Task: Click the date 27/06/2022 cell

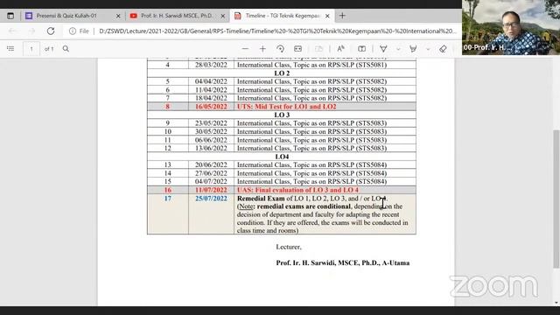Action: (211, 173)
